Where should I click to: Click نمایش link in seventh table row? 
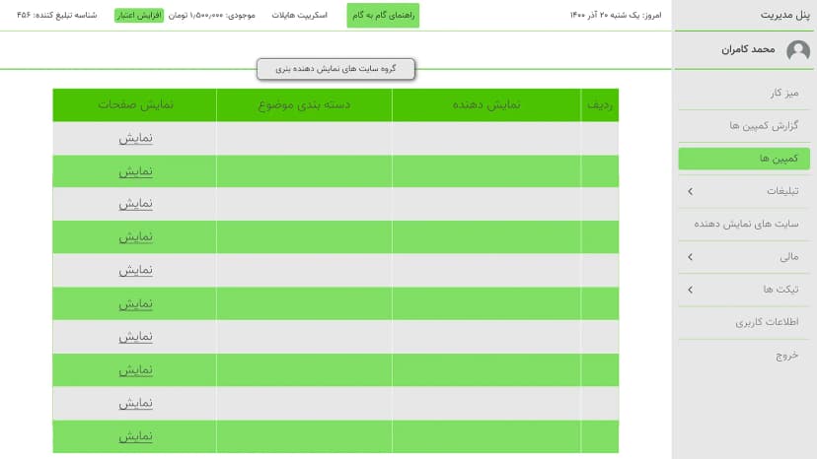pos(135,337)
